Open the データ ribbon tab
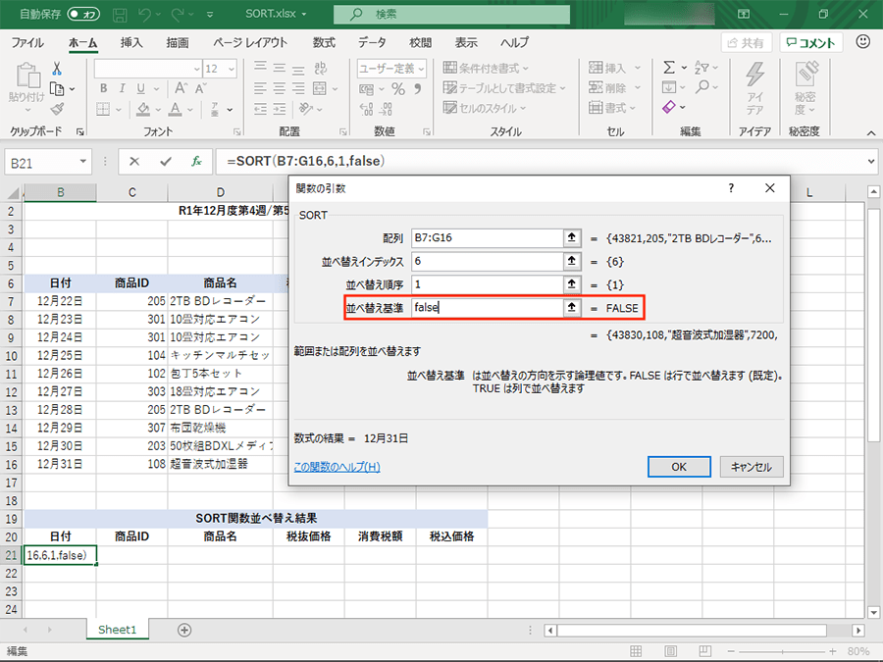Screen dimensions: 883x662 point(372,43)
